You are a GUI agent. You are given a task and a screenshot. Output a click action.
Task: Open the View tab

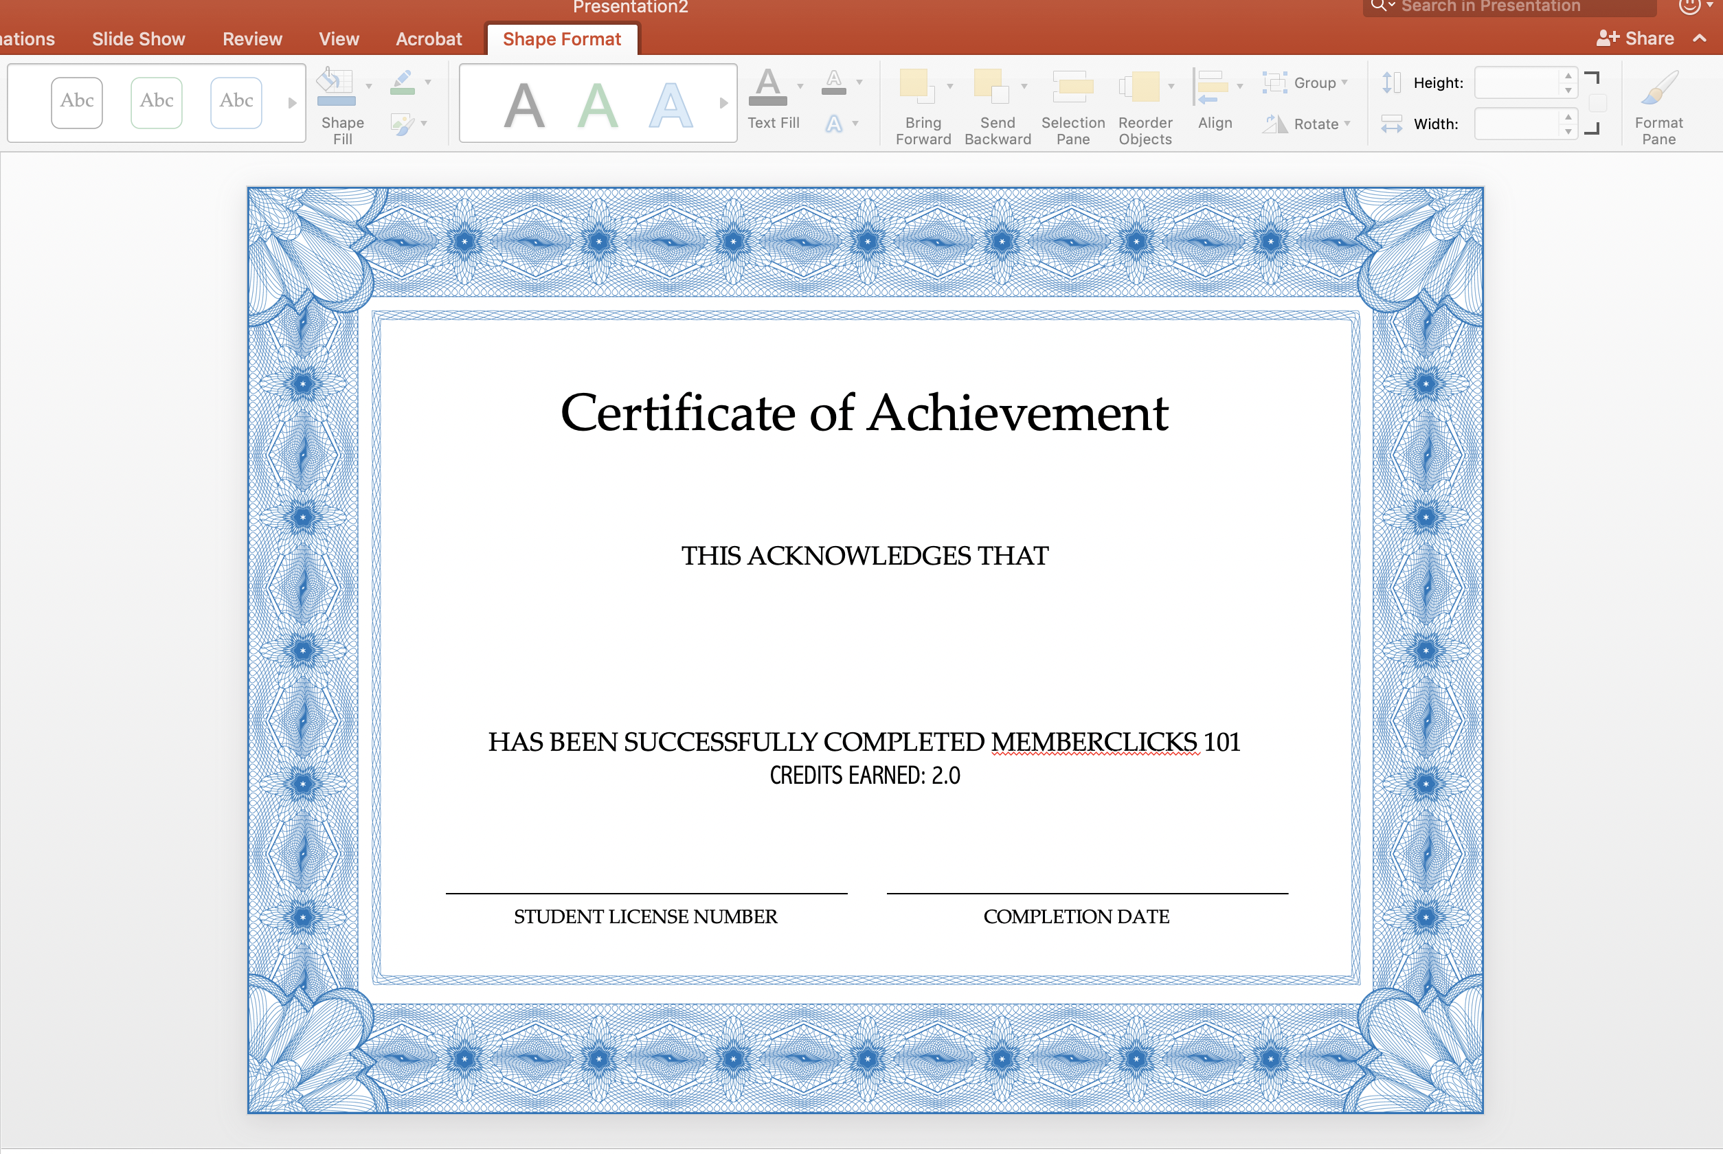(339, 39)
